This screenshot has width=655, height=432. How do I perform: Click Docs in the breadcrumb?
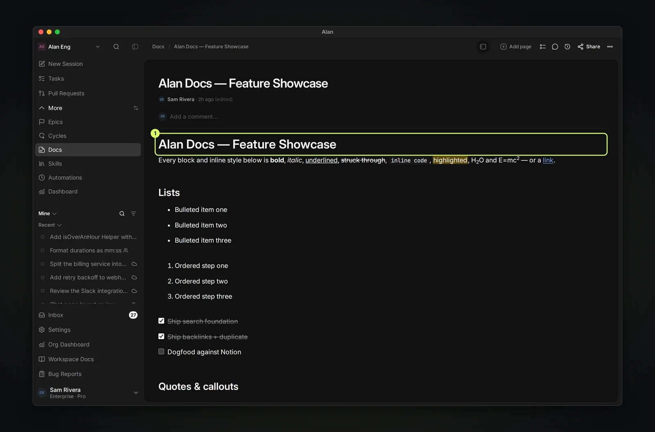pos(158,47)
